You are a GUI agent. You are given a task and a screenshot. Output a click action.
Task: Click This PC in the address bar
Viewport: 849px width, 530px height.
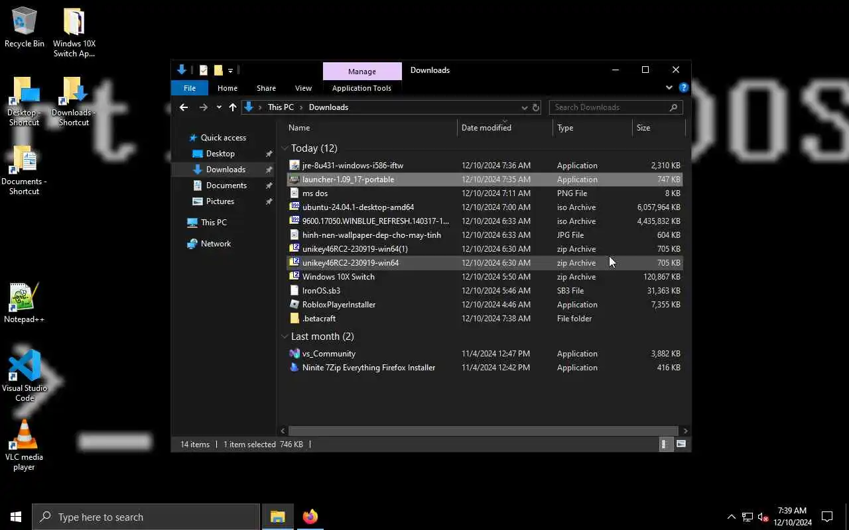tap(281, 107)
